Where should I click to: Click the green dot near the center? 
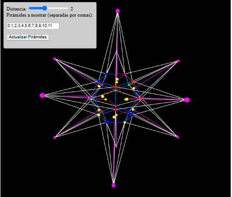(x=116, y=90)
